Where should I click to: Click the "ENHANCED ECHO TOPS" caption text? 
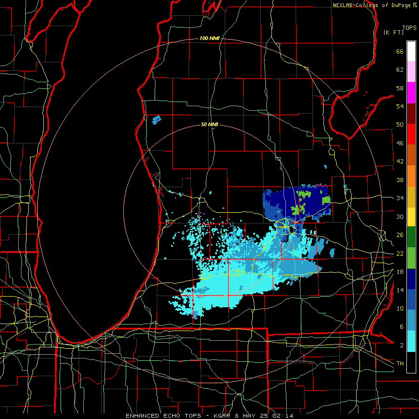pyautogui.click(x=163, y=416)
